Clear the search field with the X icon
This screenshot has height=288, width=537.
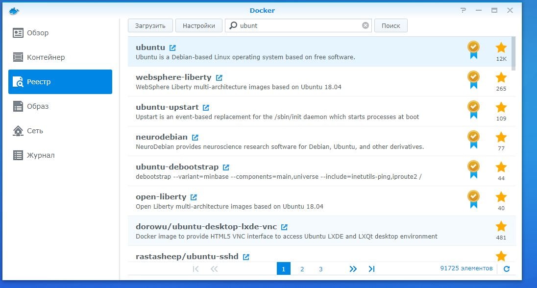pos(366,25)
